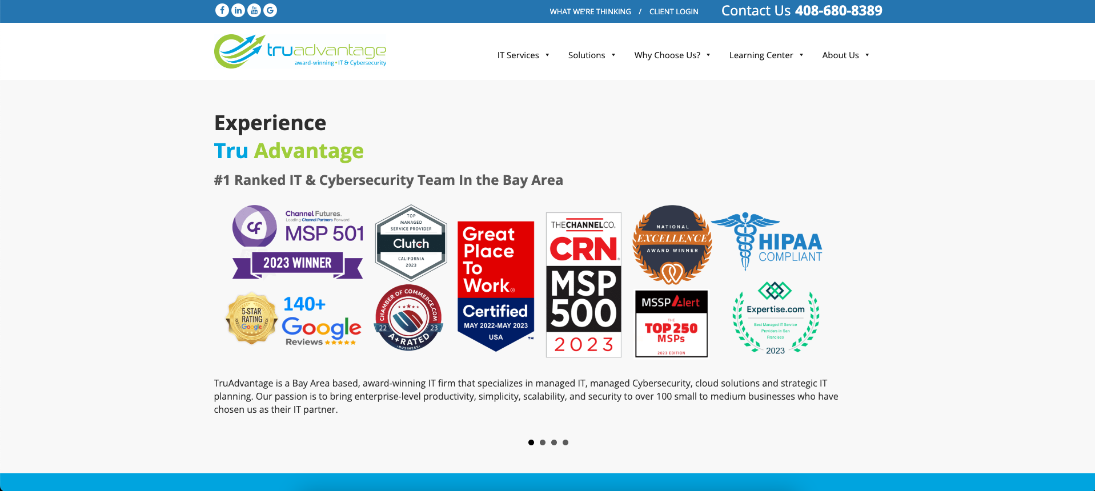Click the Experience Tru Advantage heading

(x=288, y=137)
